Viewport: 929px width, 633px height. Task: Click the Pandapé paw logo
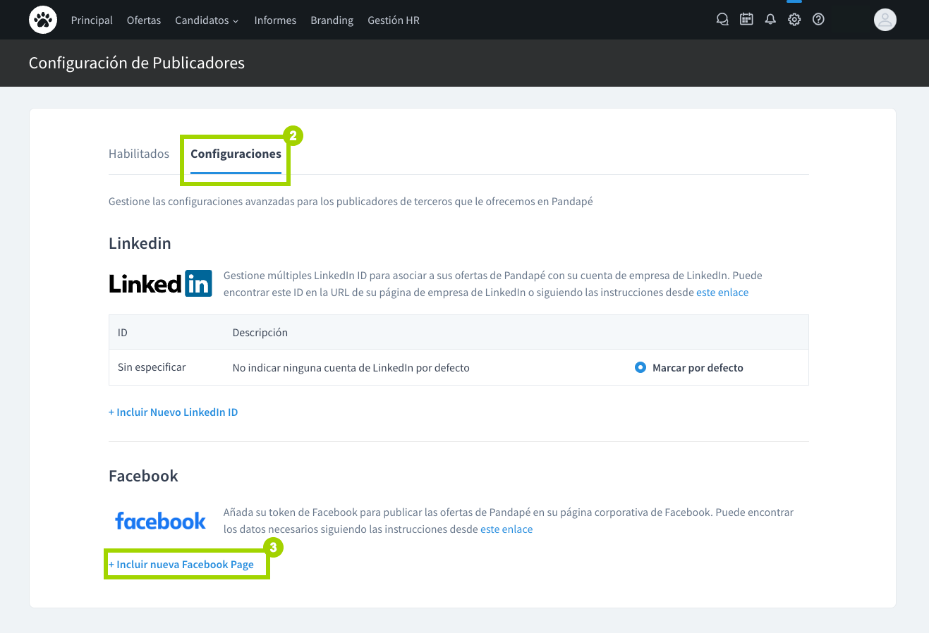43,19
